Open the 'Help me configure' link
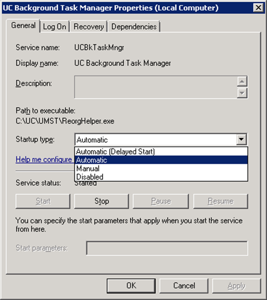Viewport: 267px width, 300px height. 44,159
